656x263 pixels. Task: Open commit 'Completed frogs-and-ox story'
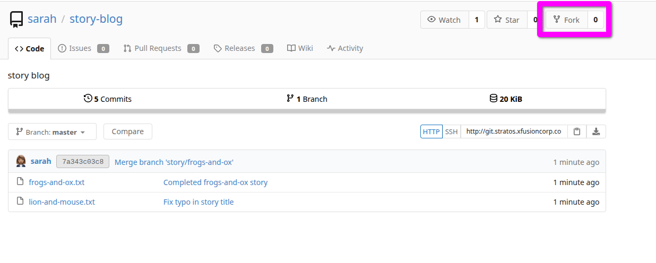click(215, 182)
